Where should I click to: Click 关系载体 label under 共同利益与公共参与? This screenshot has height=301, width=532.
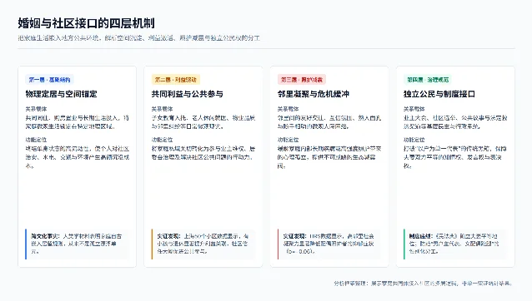(162, 109)
